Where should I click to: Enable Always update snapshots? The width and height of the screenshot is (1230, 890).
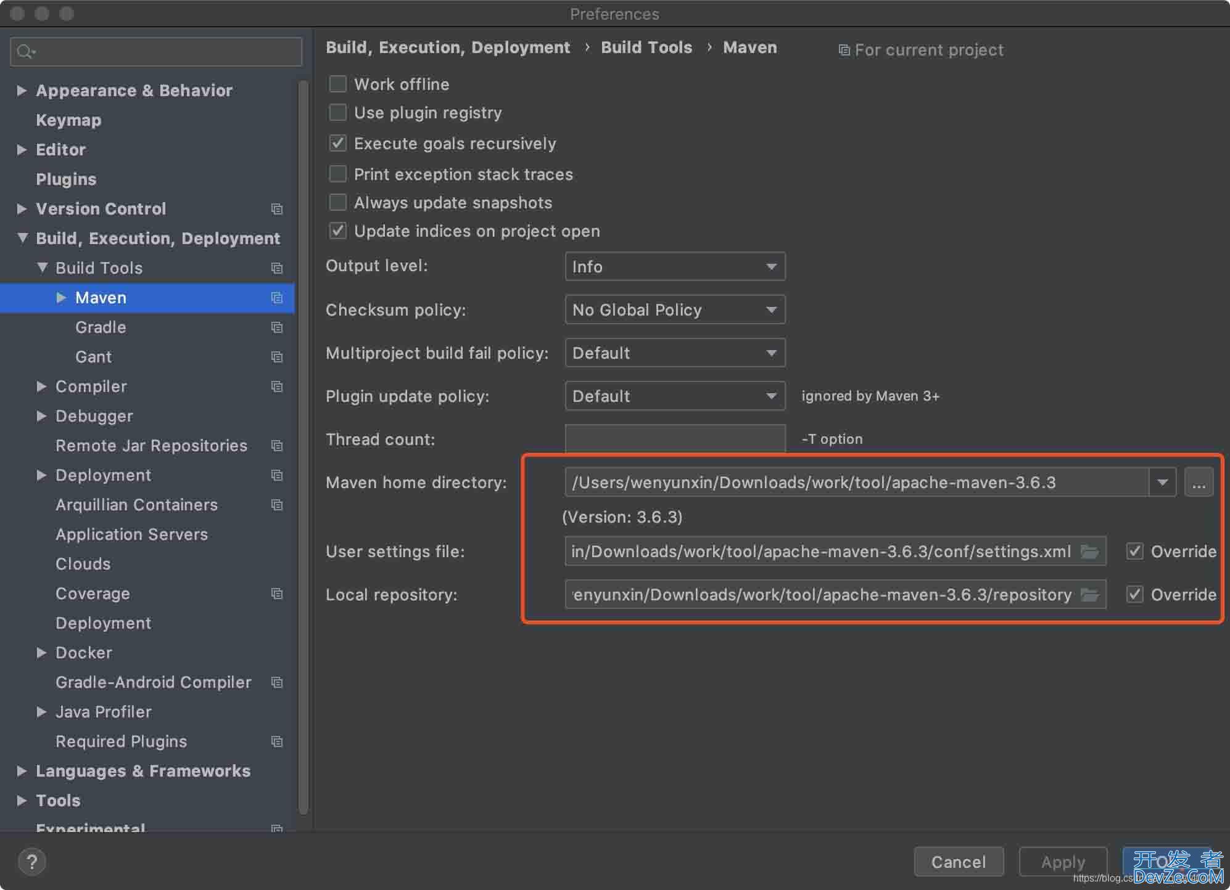pyautogui.click(x=337, y=202)
